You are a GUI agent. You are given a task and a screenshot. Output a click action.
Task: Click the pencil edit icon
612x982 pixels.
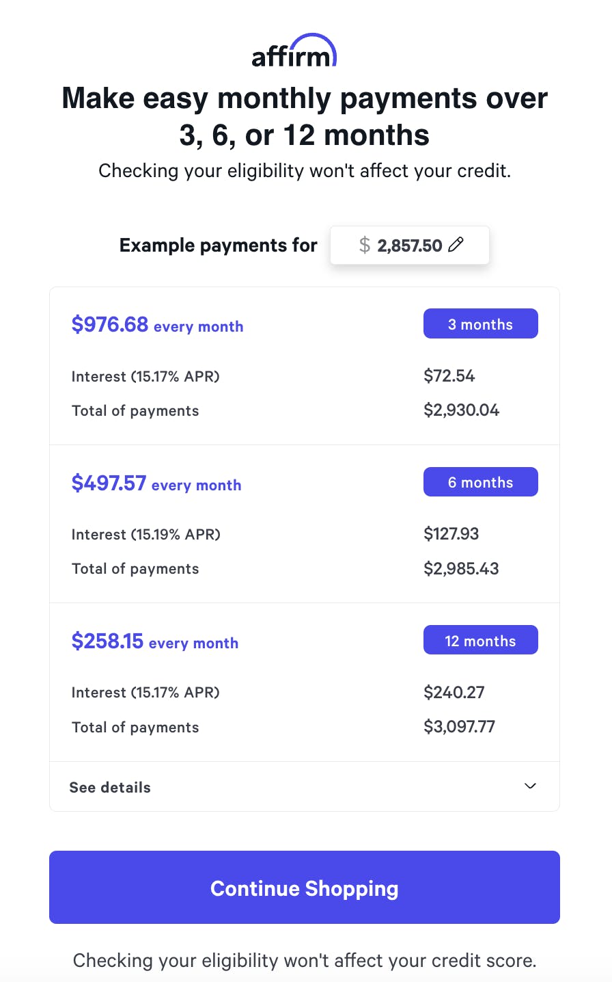456,245
